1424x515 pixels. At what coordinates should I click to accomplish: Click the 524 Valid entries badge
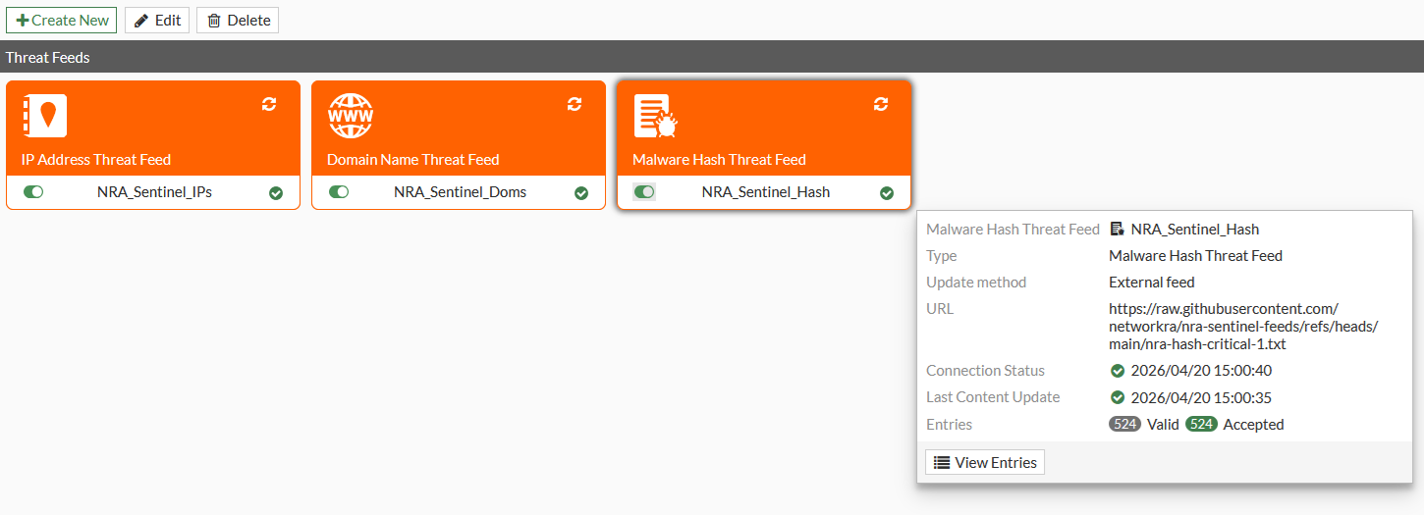tap(1124, 425)
